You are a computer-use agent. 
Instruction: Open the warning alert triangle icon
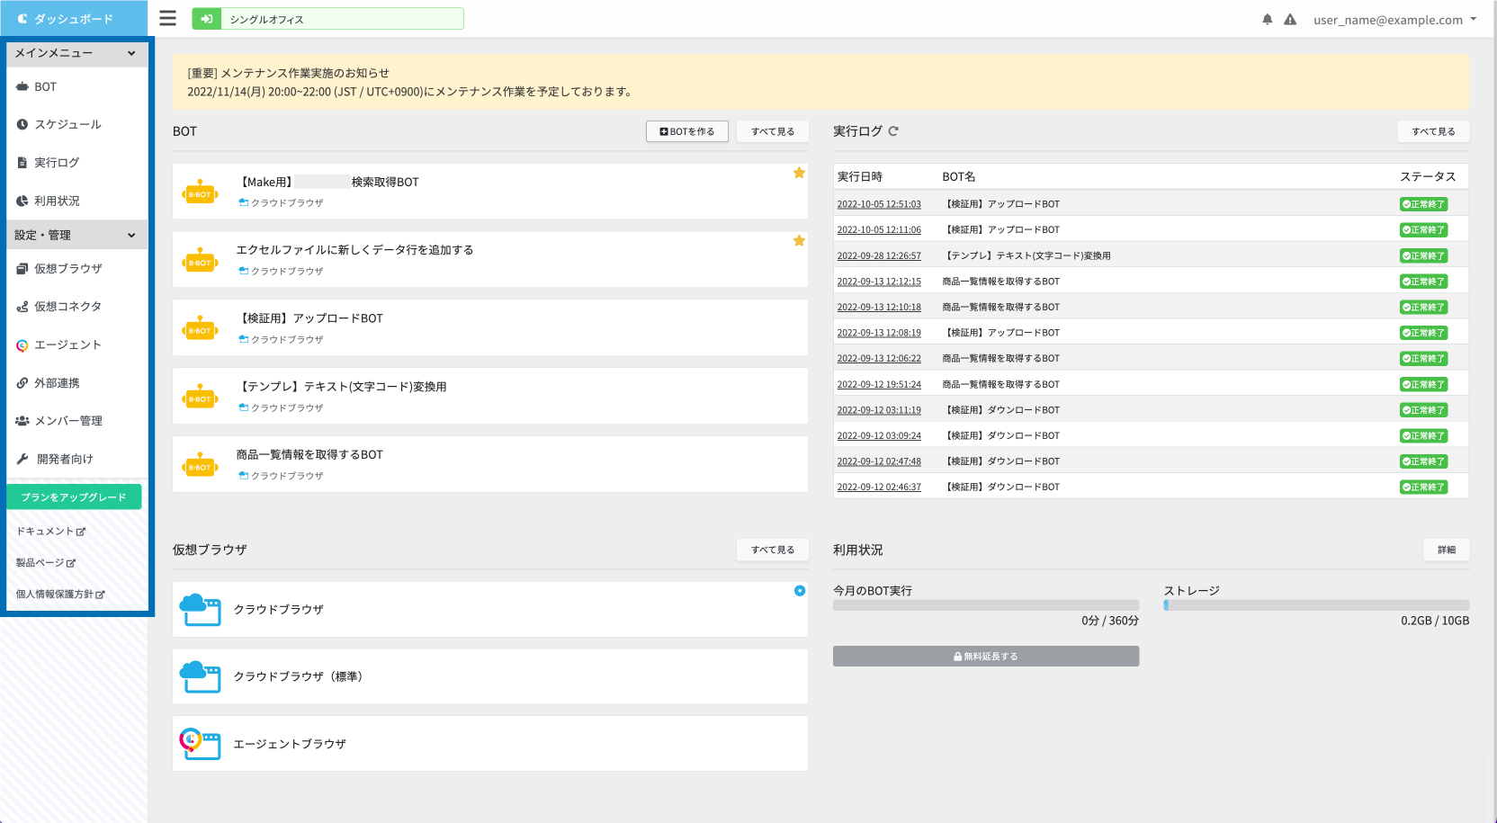point(1290,19)
